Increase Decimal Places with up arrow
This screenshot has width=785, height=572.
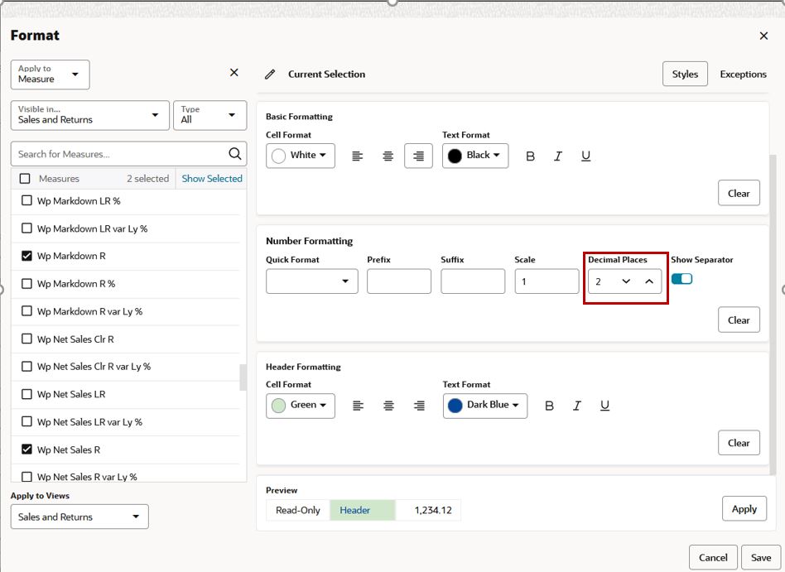tap(649, 281)
